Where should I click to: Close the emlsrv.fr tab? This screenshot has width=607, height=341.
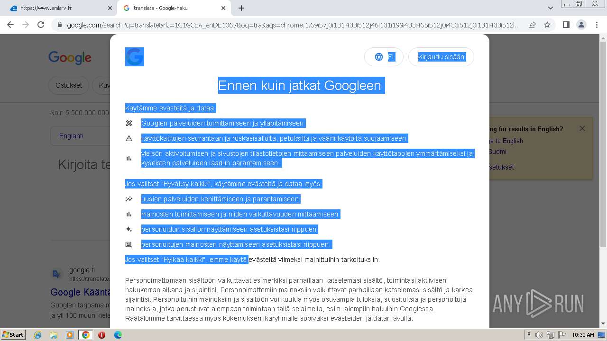[x=110, y=8]
